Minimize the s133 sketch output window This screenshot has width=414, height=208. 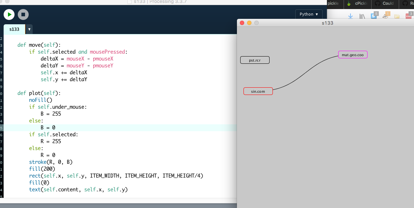tap(249, 23)
